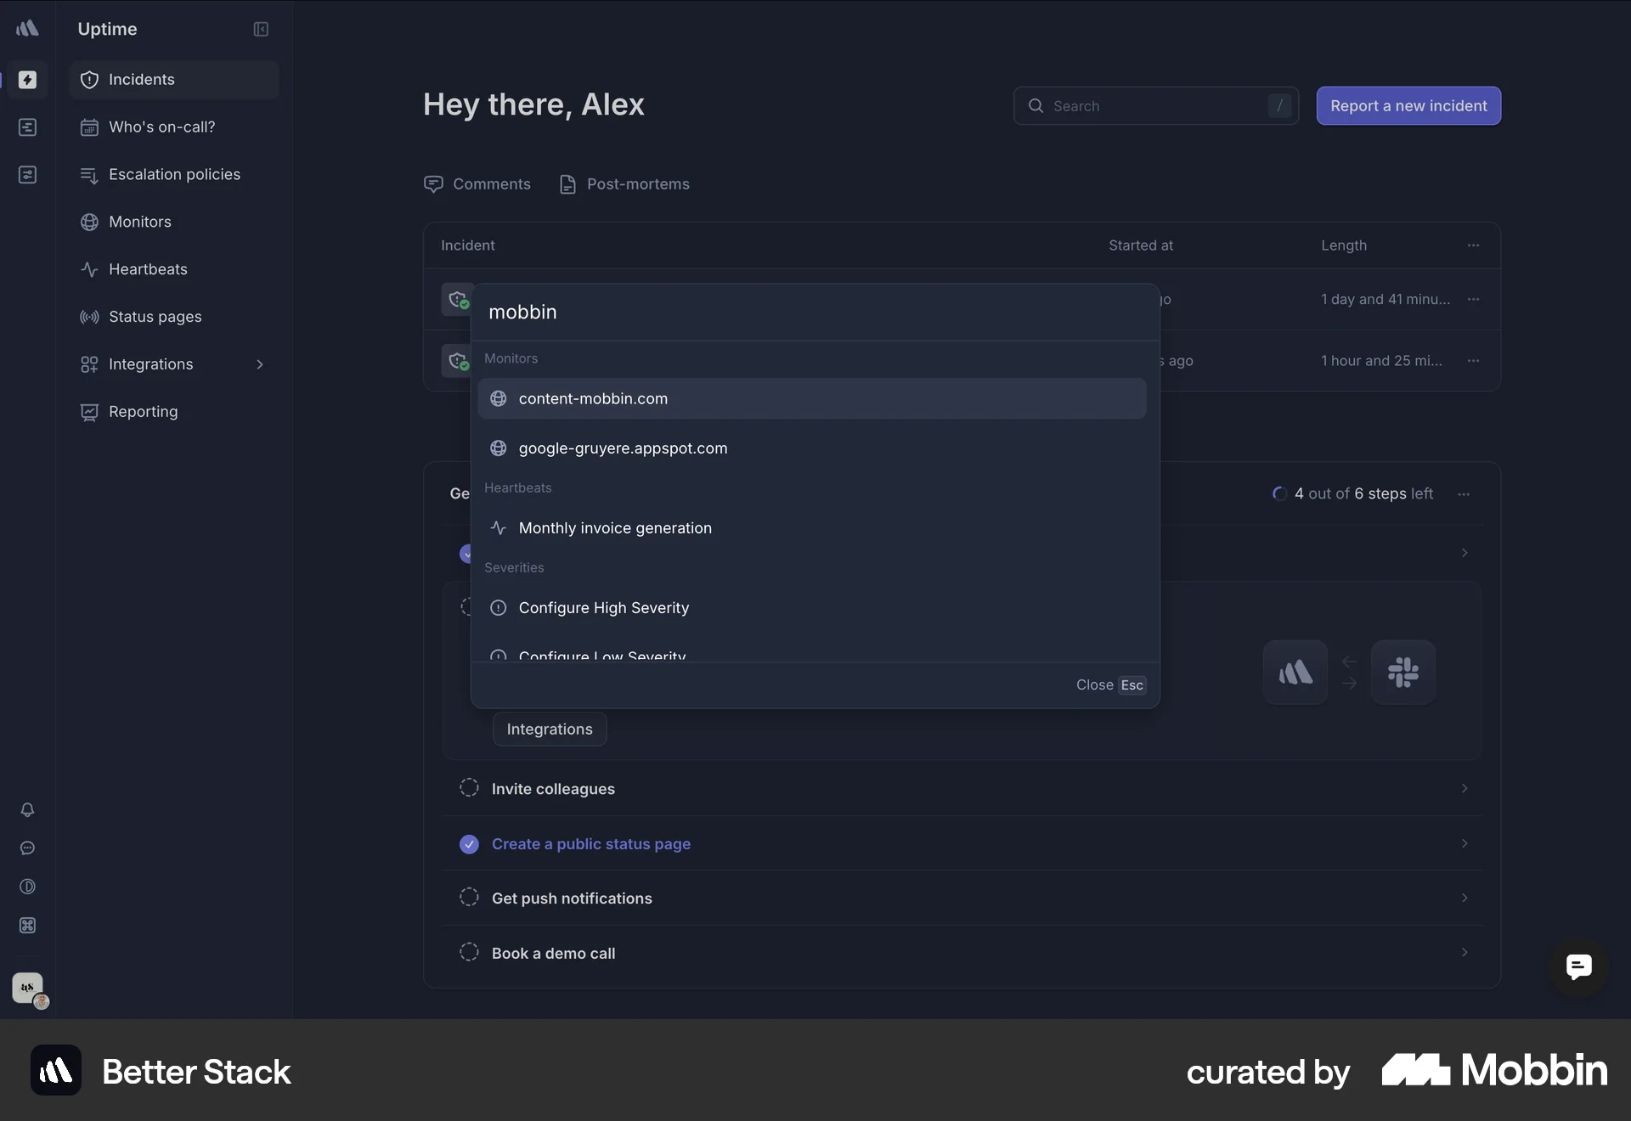The width and height of the screenshot is (1631, 1121).
Task: Click the notifications bell icon
Action: (28, 810)
